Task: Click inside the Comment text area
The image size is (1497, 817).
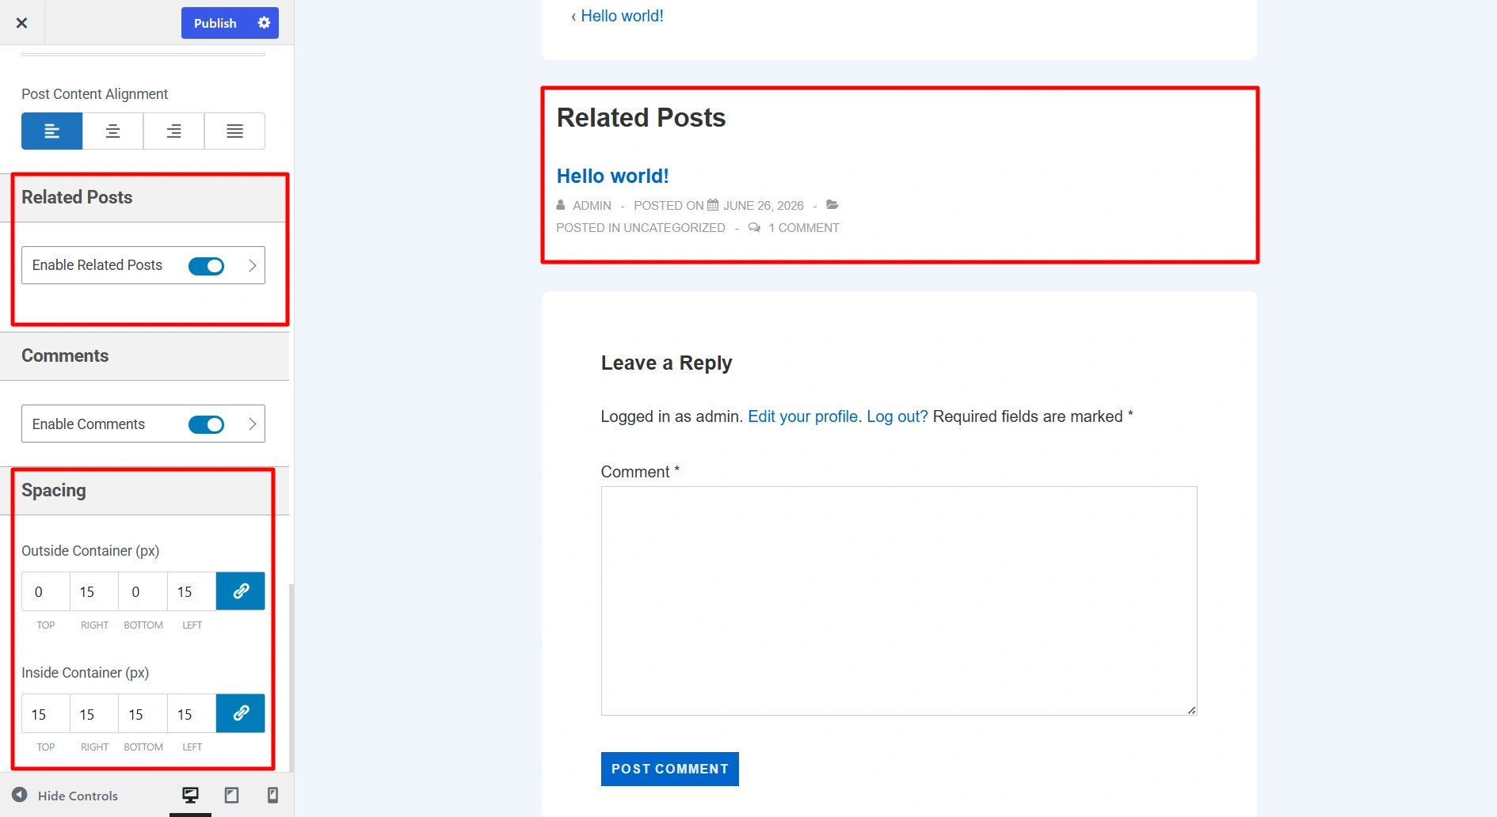Action: click(x=899, y=601)
